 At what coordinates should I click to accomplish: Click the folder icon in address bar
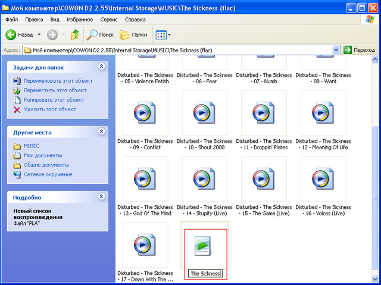28,50
